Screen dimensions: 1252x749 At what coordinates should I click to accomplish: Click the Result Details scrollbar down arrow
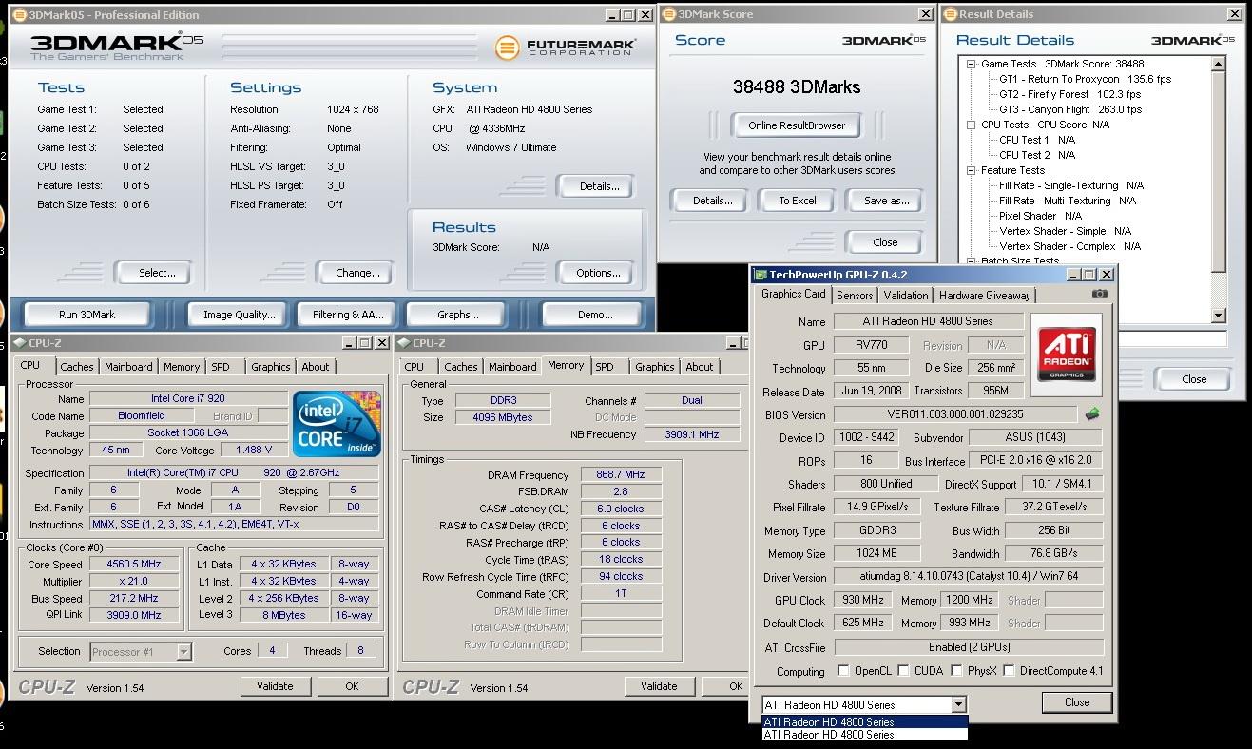click(1219, 316)
